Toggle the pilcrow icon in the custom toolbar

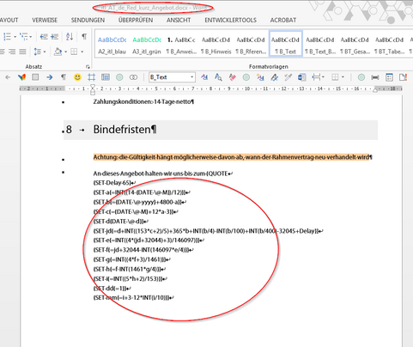pos(64,77)
